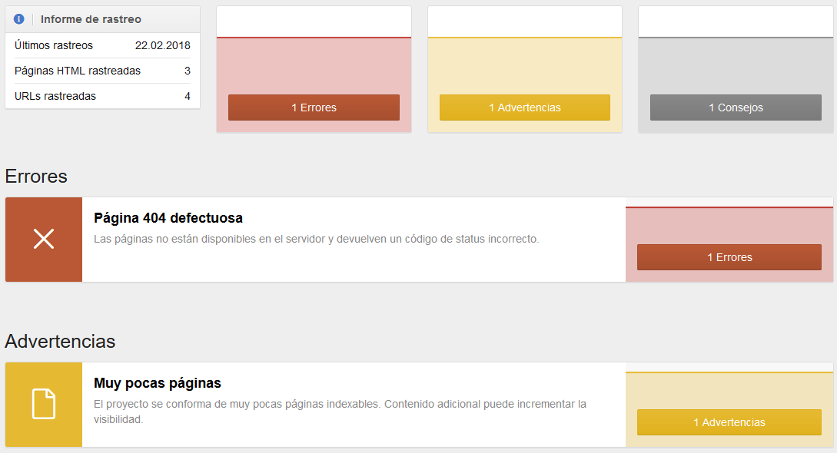The height and width of the screenshot is (453, 837).
Task: Click the Últimos rastreos row
Action: (x=102, y=45)
